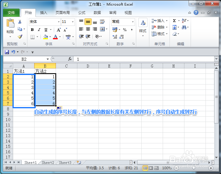Open the font size dropdown
This screenshot has height=174, width=221.
point(73,22)
